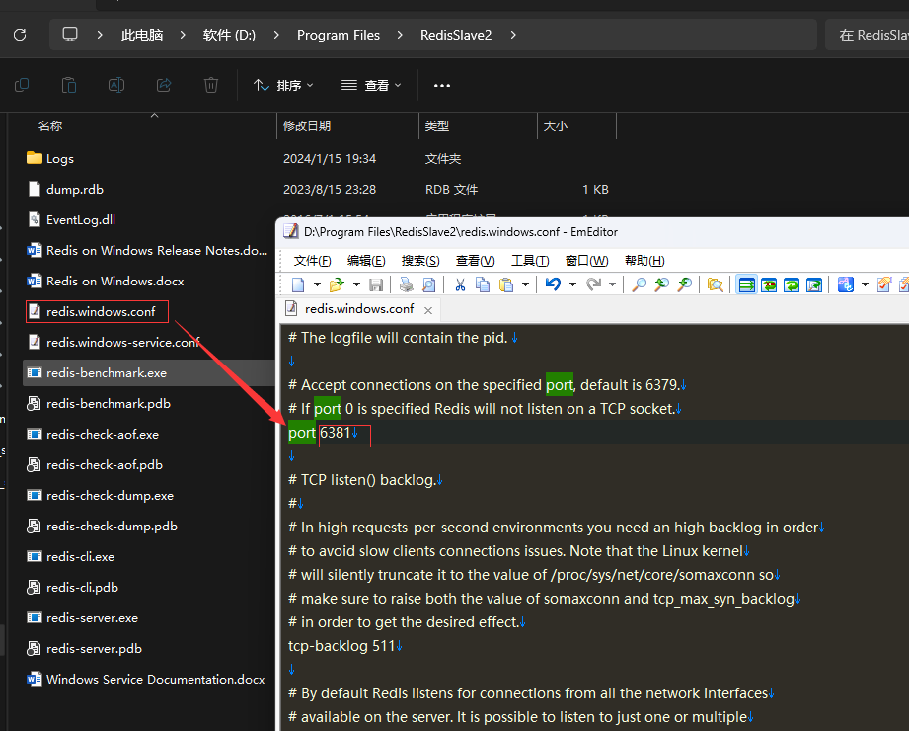Image resolution: width=909 pixels, height=731 pixels.
Task: Expand the Open file dropdown arrow in EmEditor
Action: tap(356, 284)
